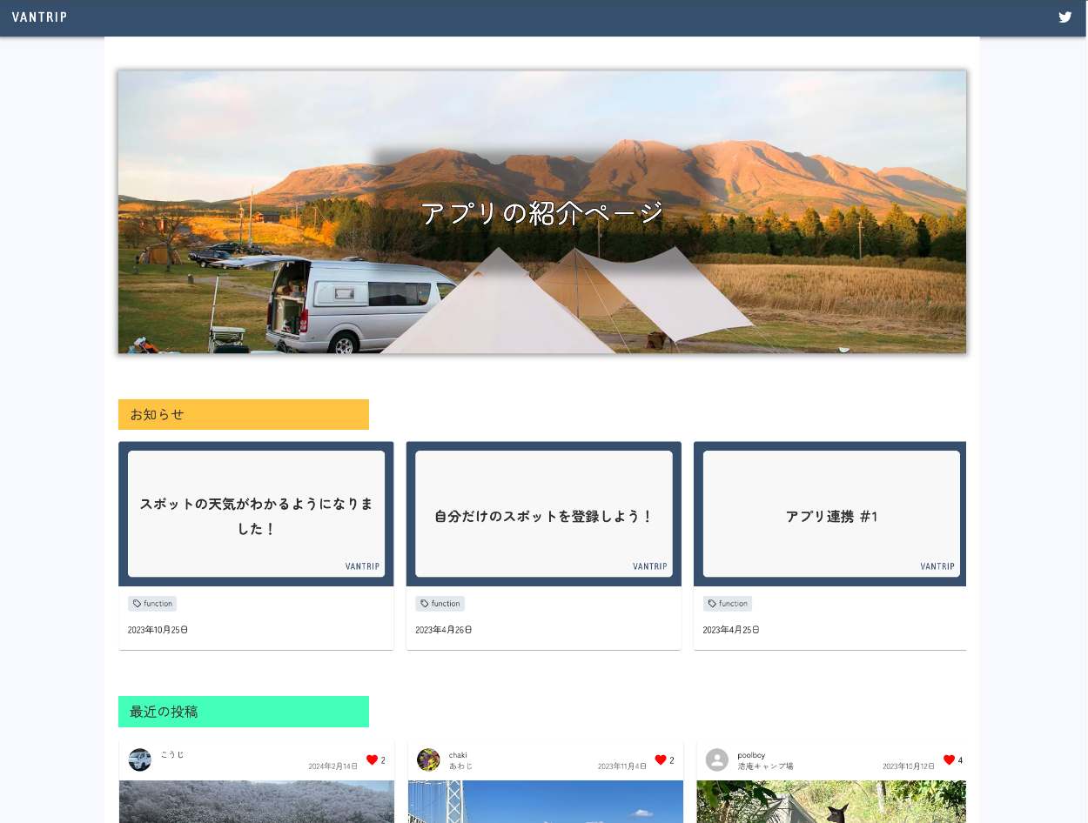Open こうじ's profile avatar

[x=140, y=759]
